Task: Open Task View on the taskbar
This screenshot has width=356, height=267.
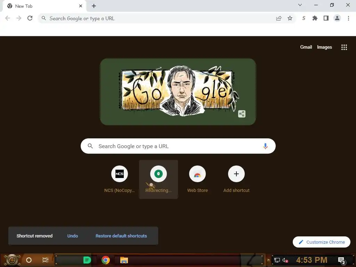Action: [x=46, y=260]
